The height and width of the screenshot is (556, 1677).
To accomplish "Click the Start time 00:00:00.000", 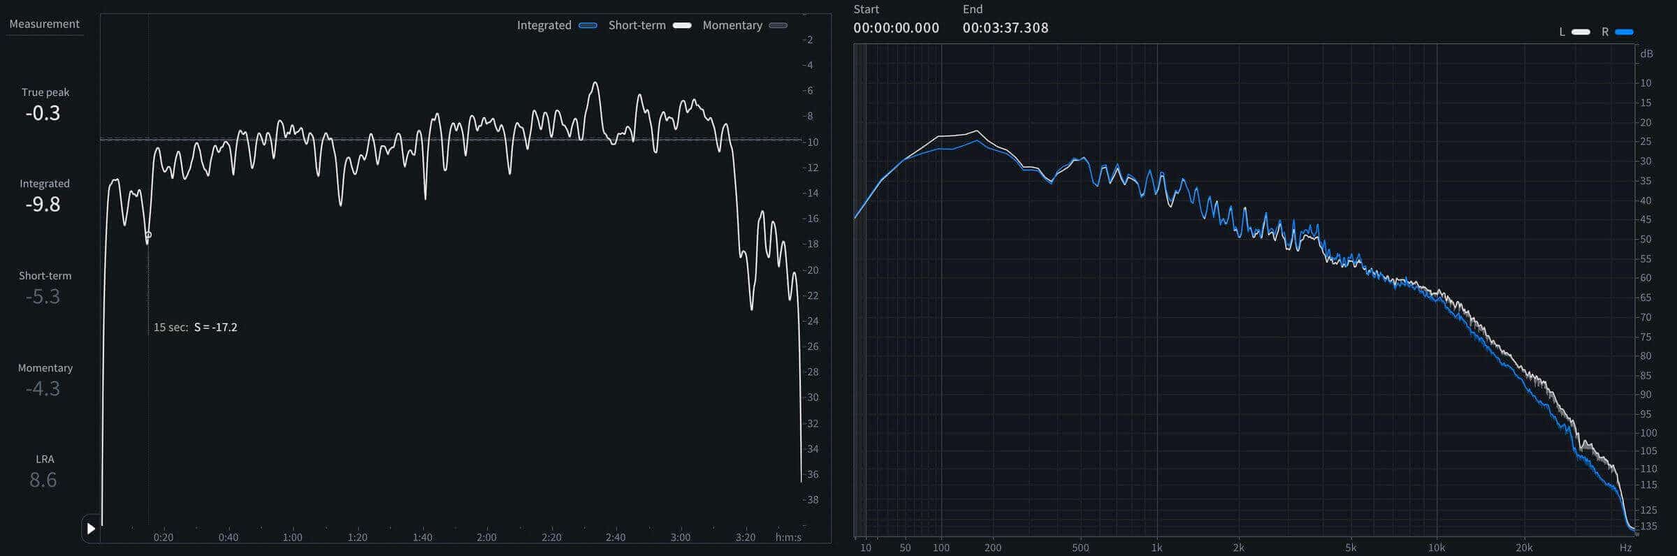I will (896, 28).
